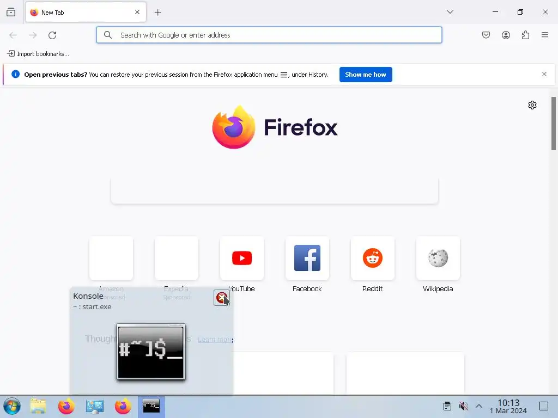Switch to second Firefox taskbar icon
Viewport: 558px width, 418px height.
click(123, 406)
